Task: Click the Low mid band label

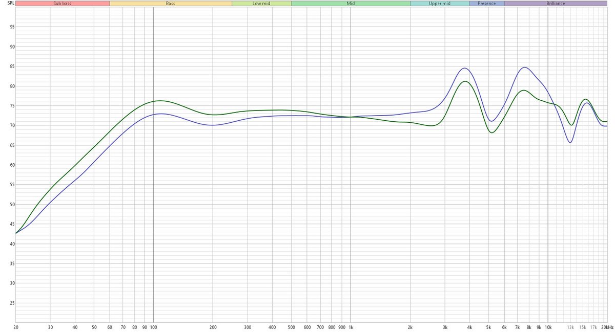Action: click(x=261, y=4)
